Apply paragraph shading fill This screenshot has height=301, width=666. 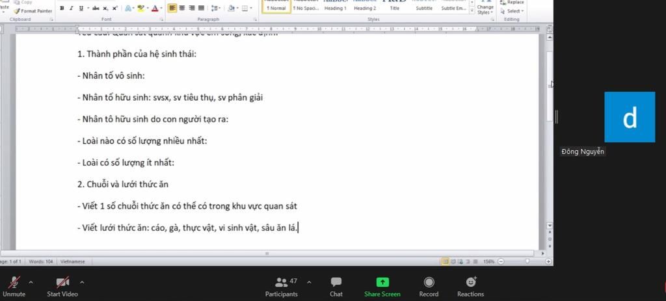231,8
